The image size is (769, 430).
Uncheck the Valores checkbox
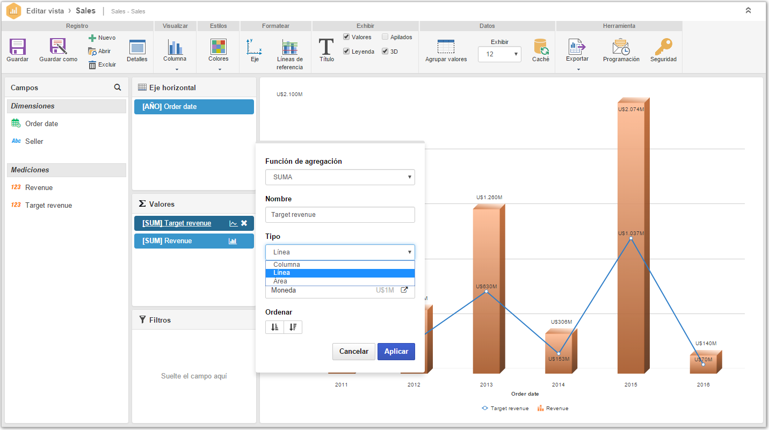[x=346, y=37]
